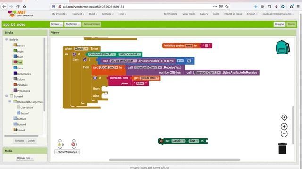
Task: Open the greater-than comparison operator dropdown
Action: pos(180,61)
